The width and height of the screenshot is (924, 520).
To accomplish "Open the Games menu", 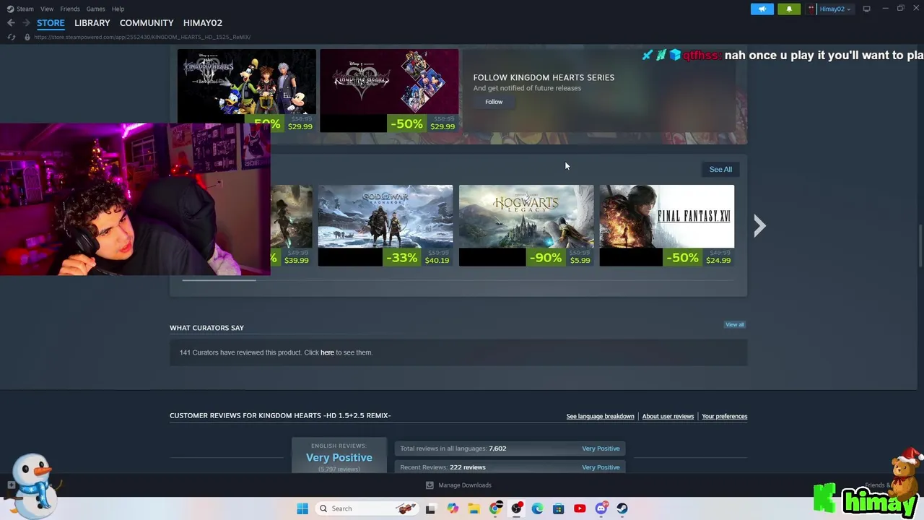I will [x=95, y=9].
